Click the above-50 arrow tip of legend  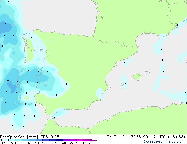coord(93,140)
